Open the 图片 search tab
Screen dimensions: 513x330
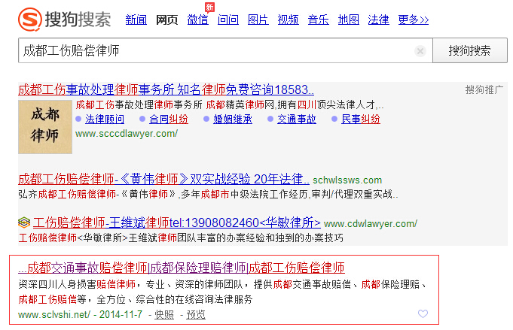pos(258,20)
